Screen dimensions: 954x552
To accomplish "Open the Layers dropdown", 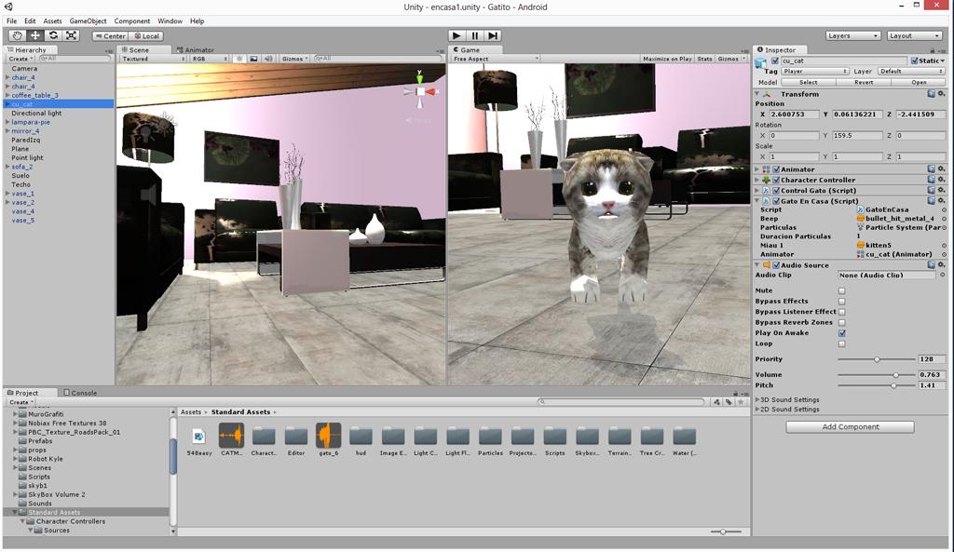I will [x=853, y=36].
